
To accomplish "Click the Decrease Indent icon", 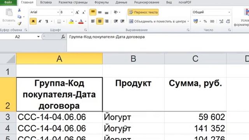I will point(116,21).
